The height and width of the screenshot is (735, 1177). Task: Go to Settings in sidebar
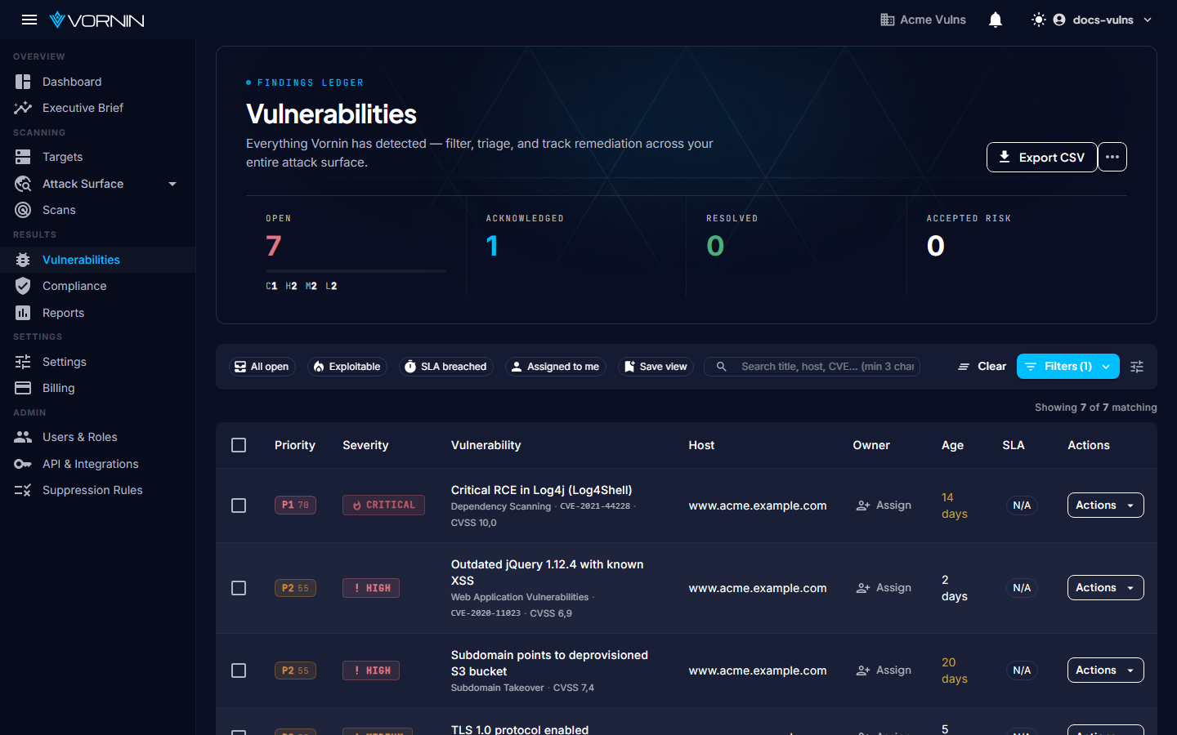tap(98, 362)
